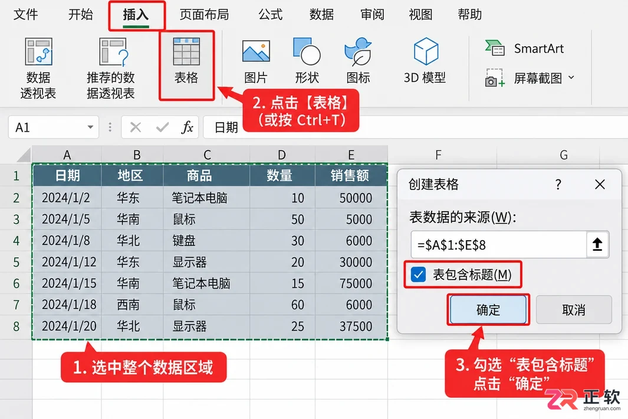Open the 文件 menu
Image resolution: width=628 pixels, height=419 pixels.
25,14
